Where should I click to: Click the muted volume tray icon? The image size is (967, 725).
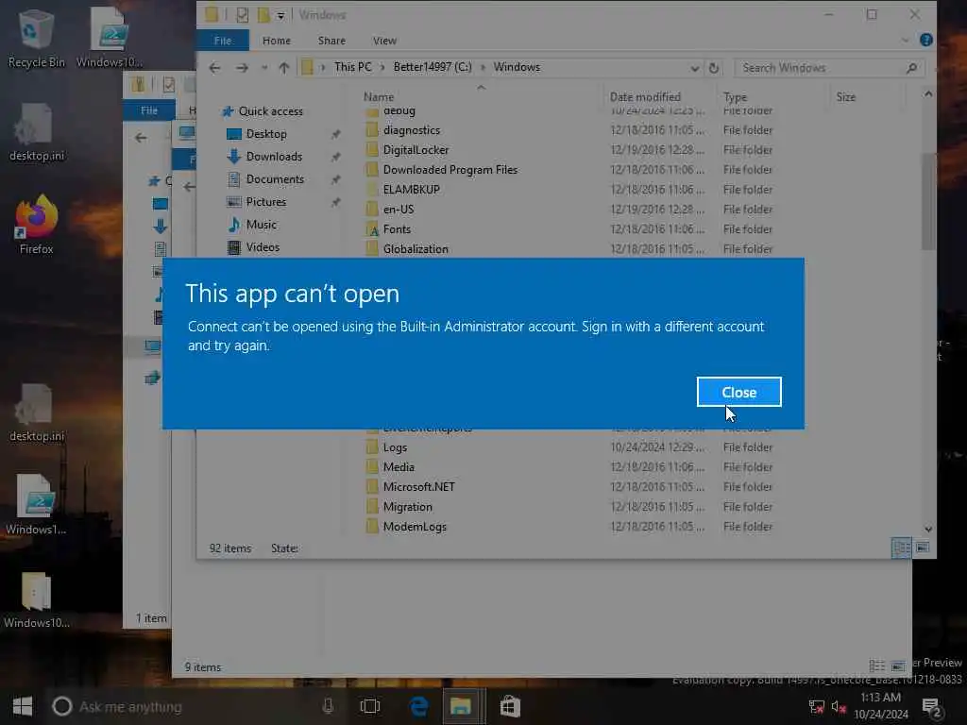click(839, 706)
